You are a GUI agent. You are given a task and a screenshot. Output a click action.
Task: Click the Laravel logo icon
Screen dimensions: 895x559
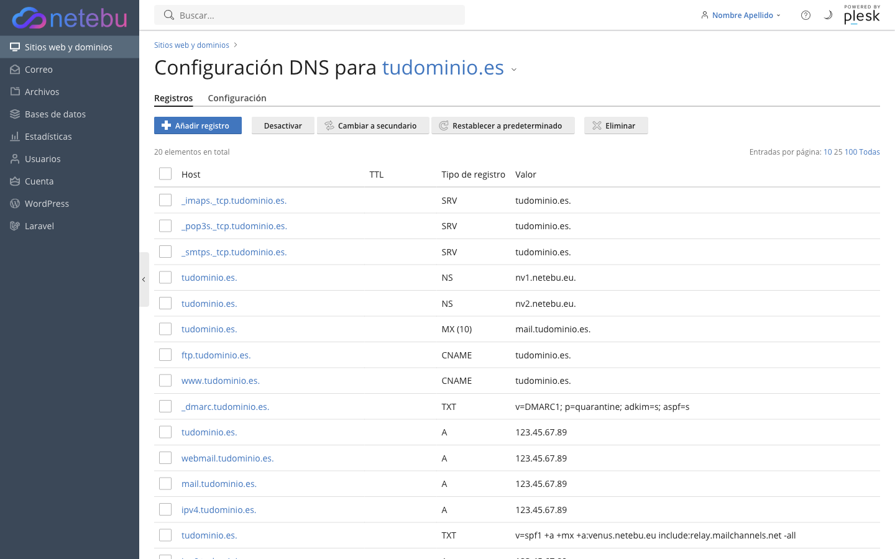coord(15,226)
